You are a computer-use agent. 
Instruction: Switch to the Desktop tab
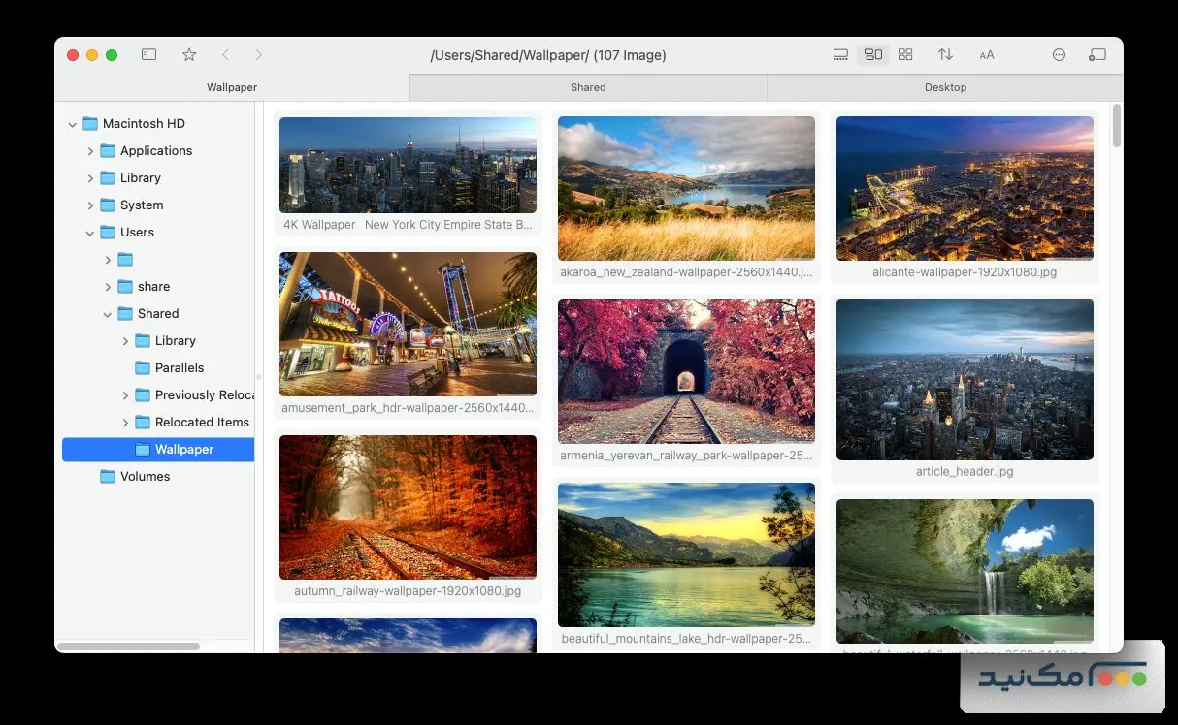(x=945, y=87)
